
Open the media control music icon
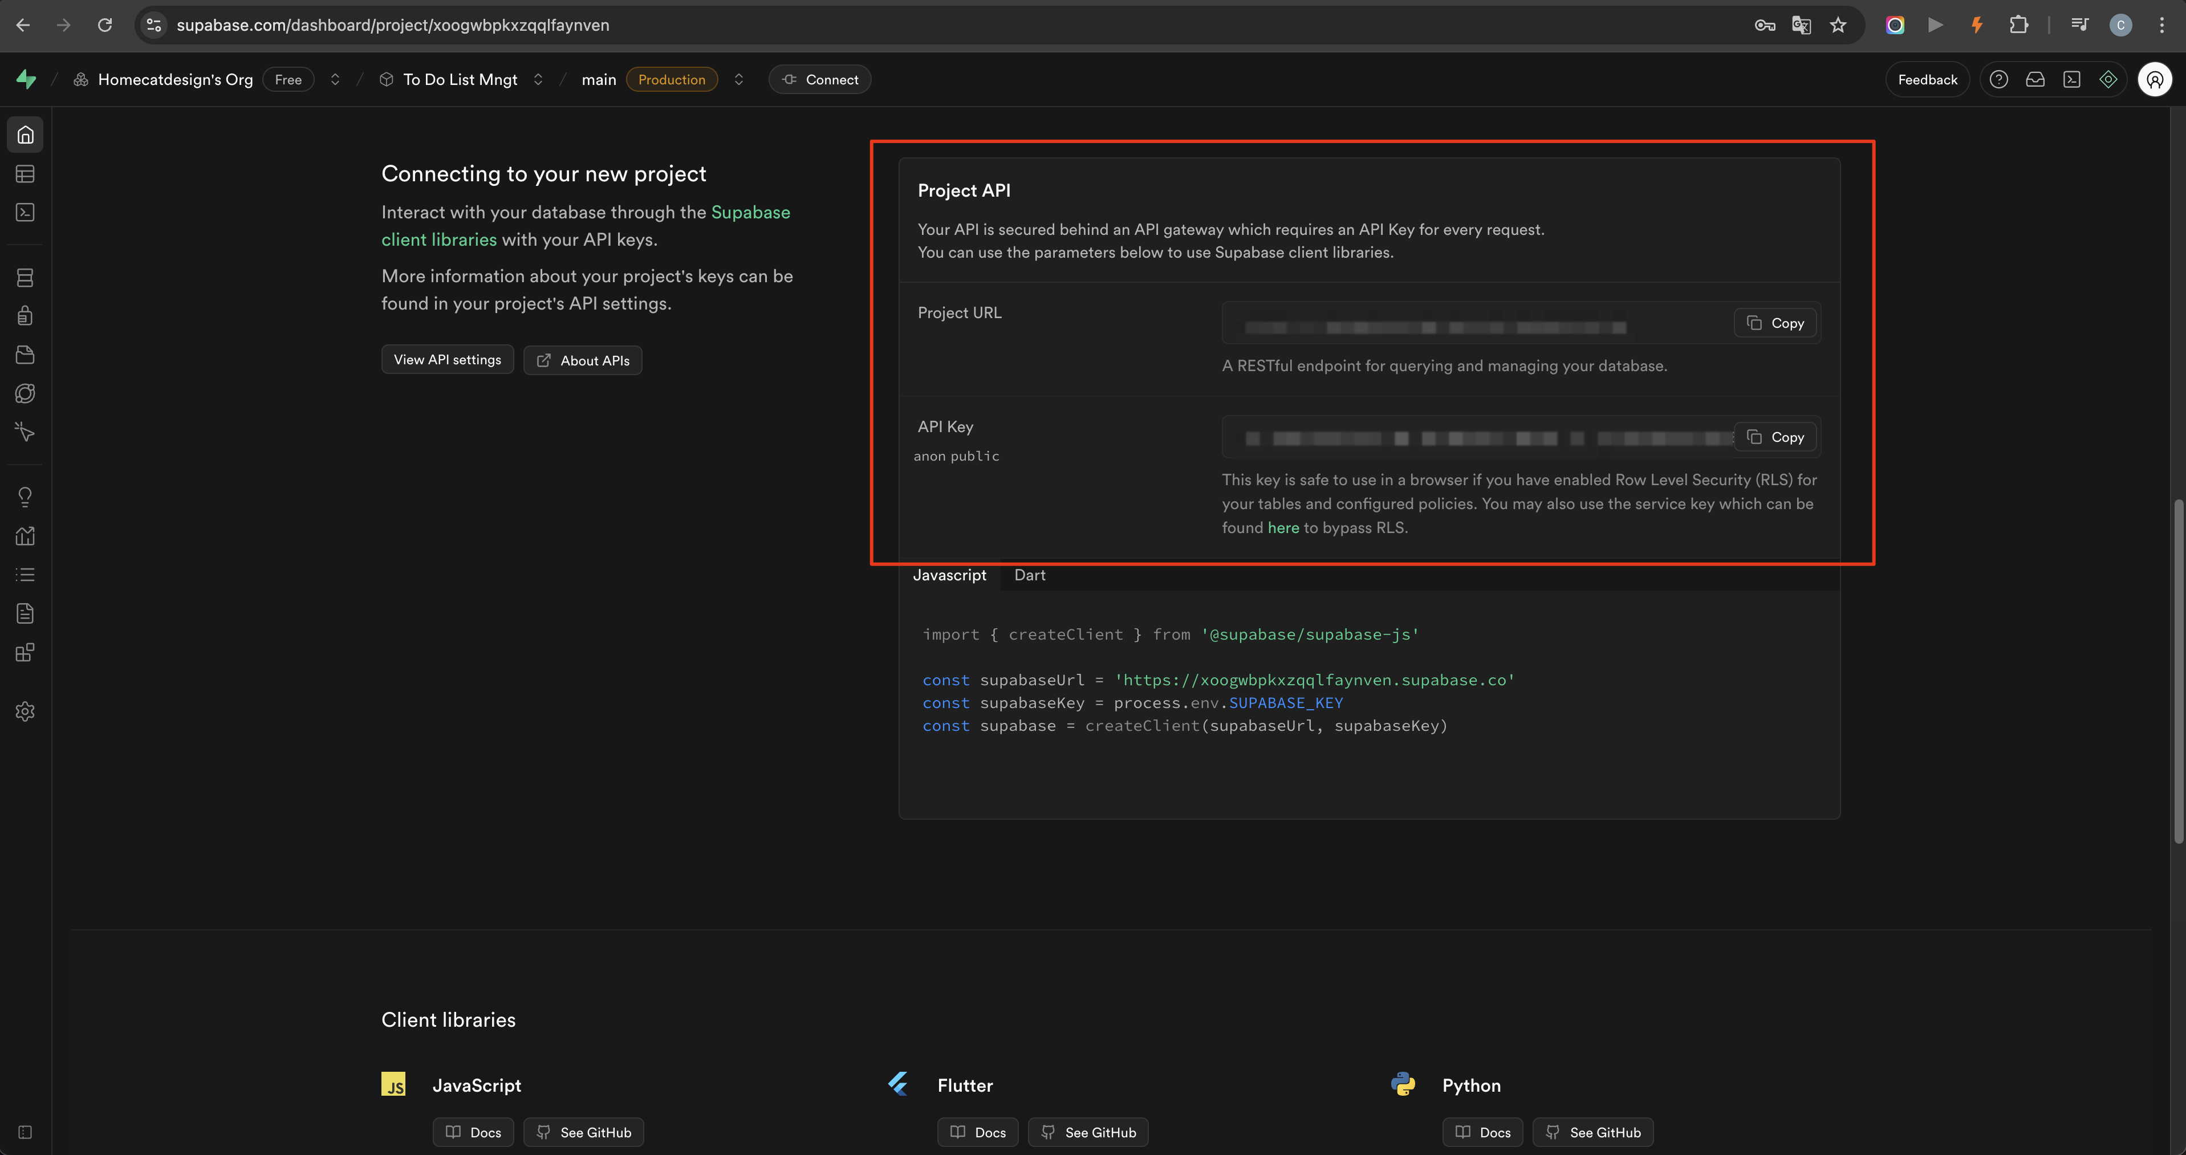(2079, 25)
